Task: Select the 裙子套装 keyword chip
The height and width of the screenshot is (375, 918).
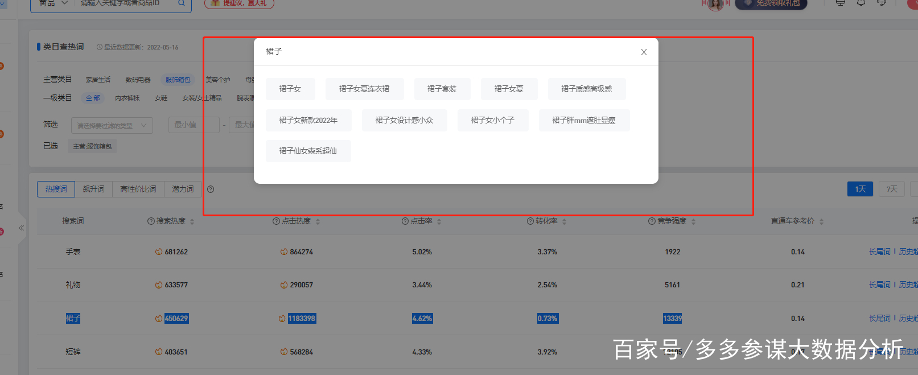Action: 442,89
